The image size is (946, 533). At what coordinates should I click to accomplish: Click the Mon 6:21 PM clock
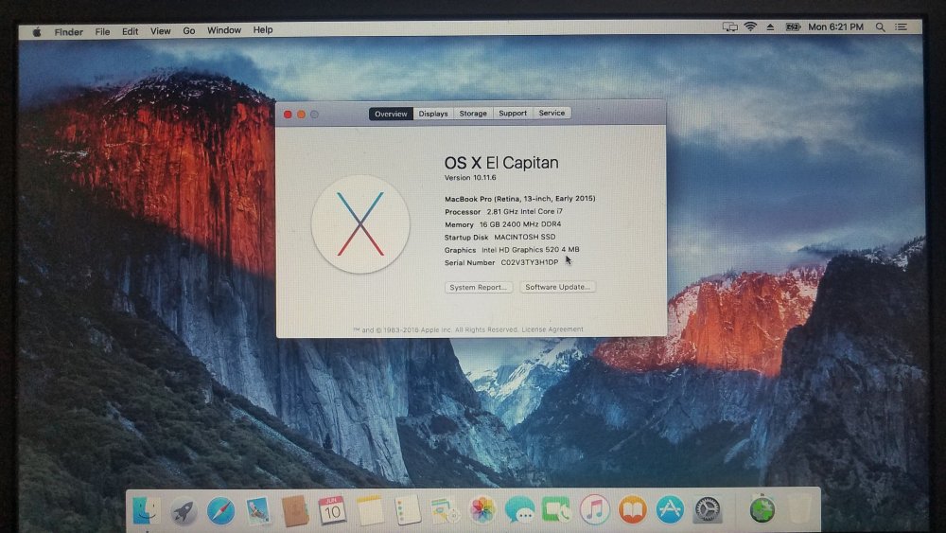point(835,27)
